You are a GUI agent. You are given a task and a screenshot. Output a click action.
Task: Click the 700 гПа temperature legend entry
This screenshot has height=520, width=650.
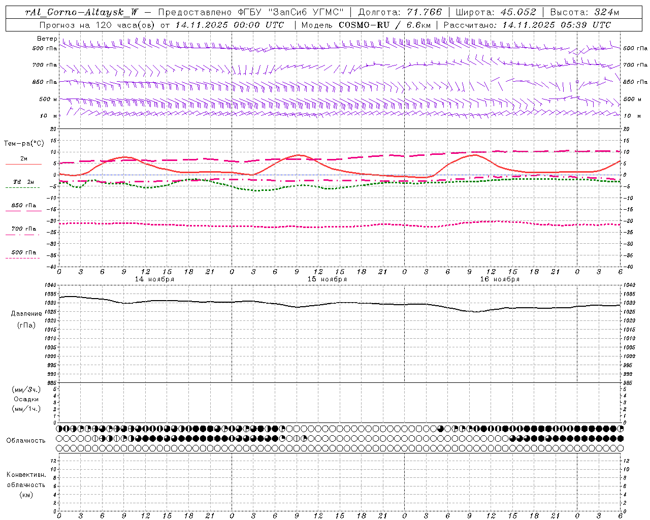[24, 229]
